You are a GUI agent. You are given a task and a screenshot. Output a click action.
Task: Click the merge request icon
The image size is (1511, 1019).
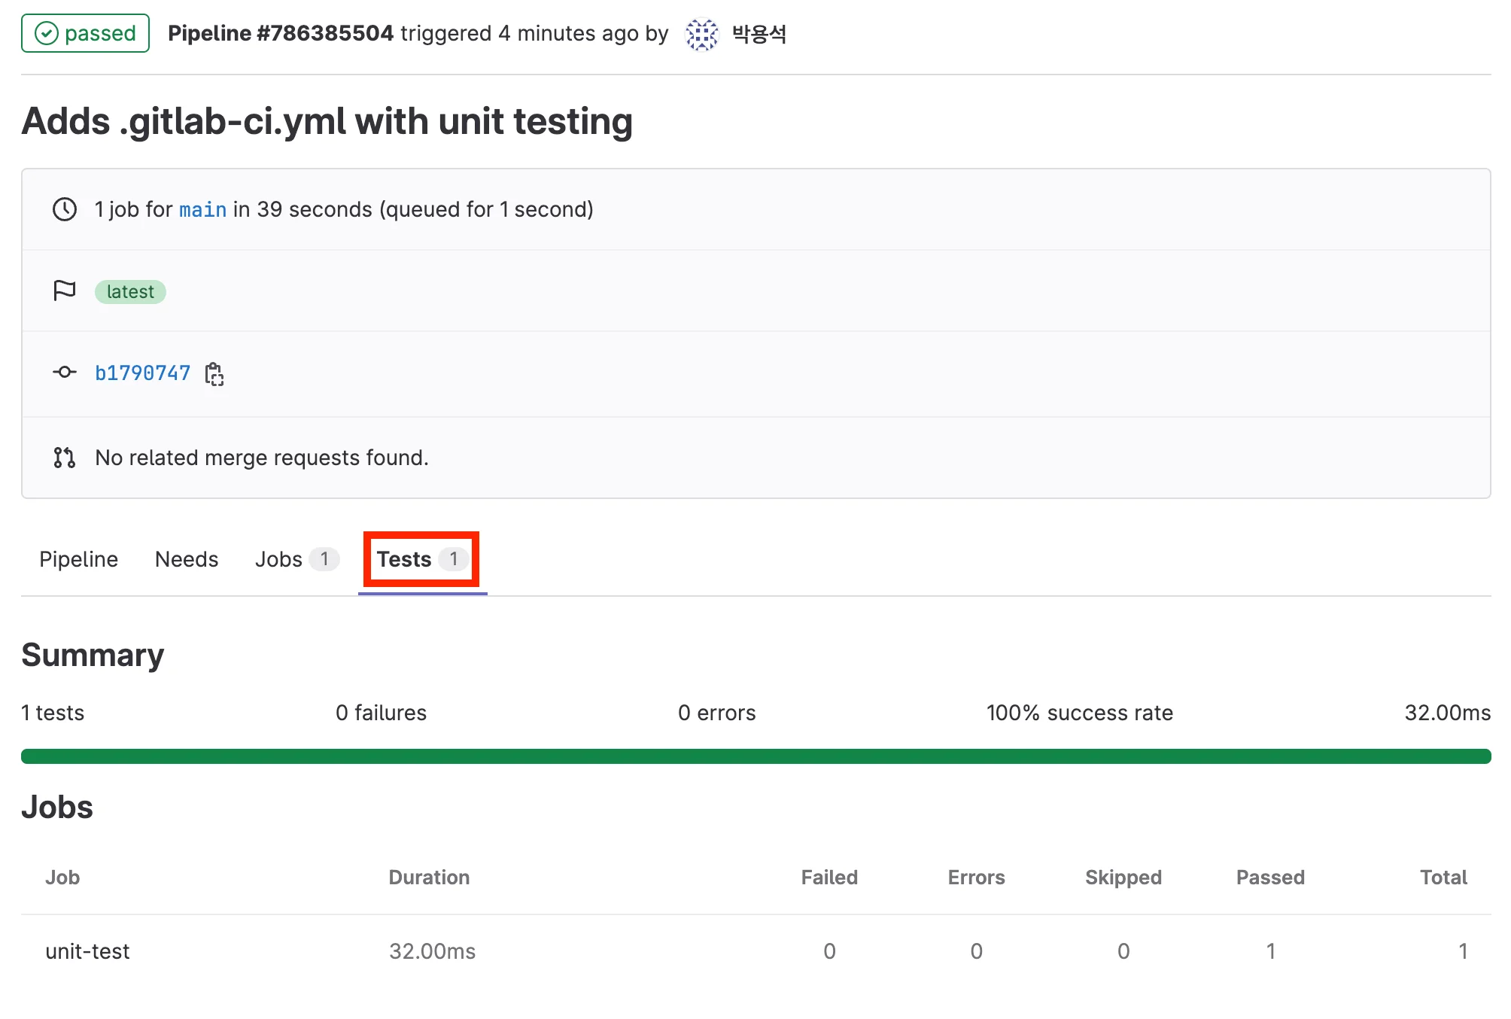(x=65, y=457)
